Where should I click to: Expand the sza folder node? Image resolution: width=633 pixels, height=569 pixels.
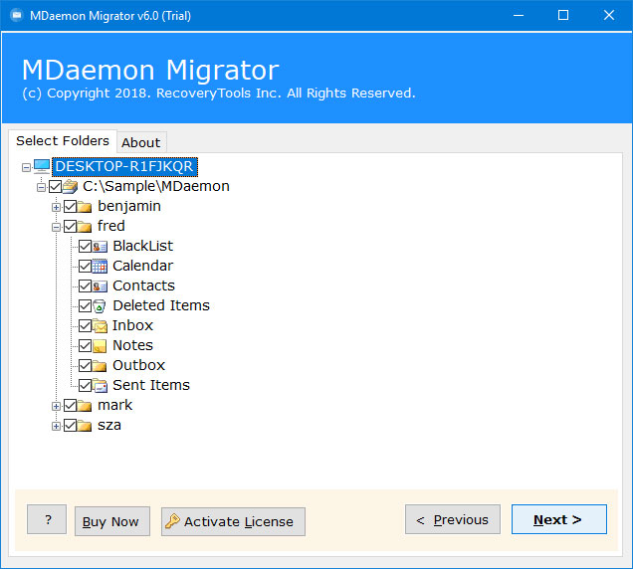coord(56,426)
